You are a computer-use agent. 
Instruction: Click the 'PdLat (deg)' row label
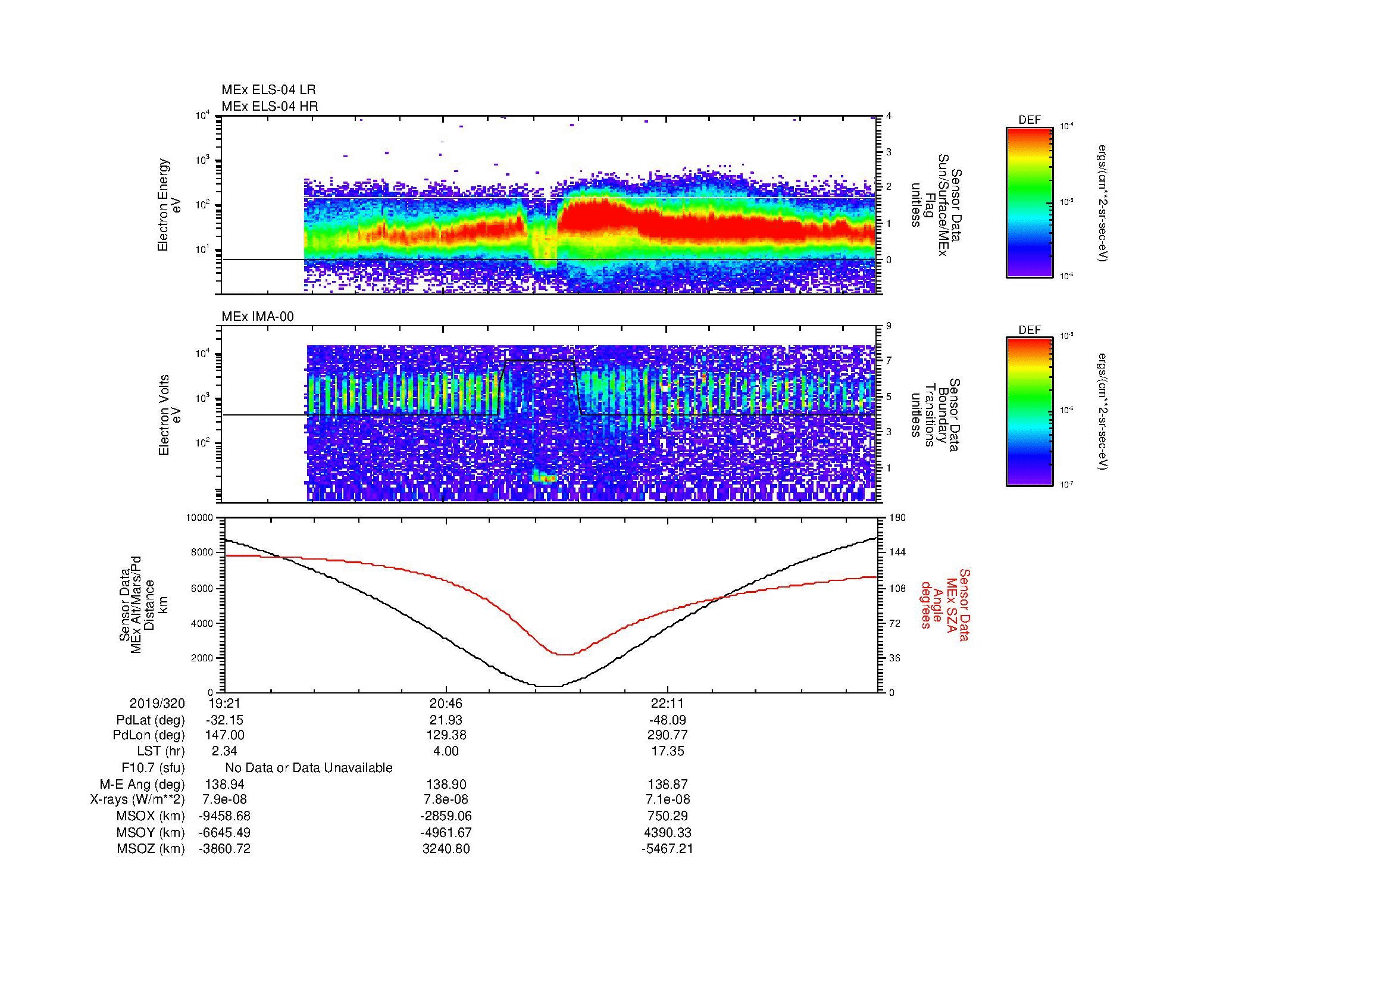pos(151,720)
